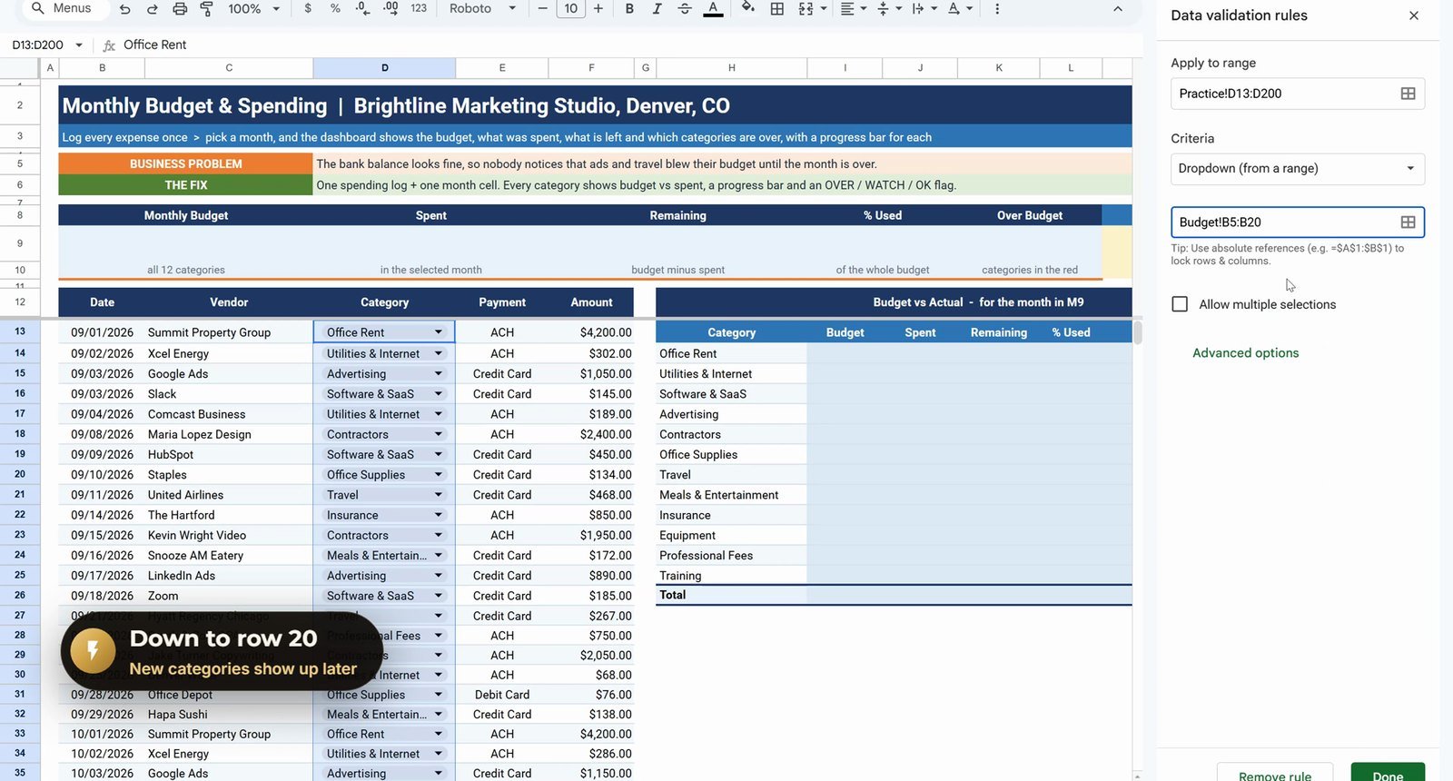Click the font size field

click(570, 8)
